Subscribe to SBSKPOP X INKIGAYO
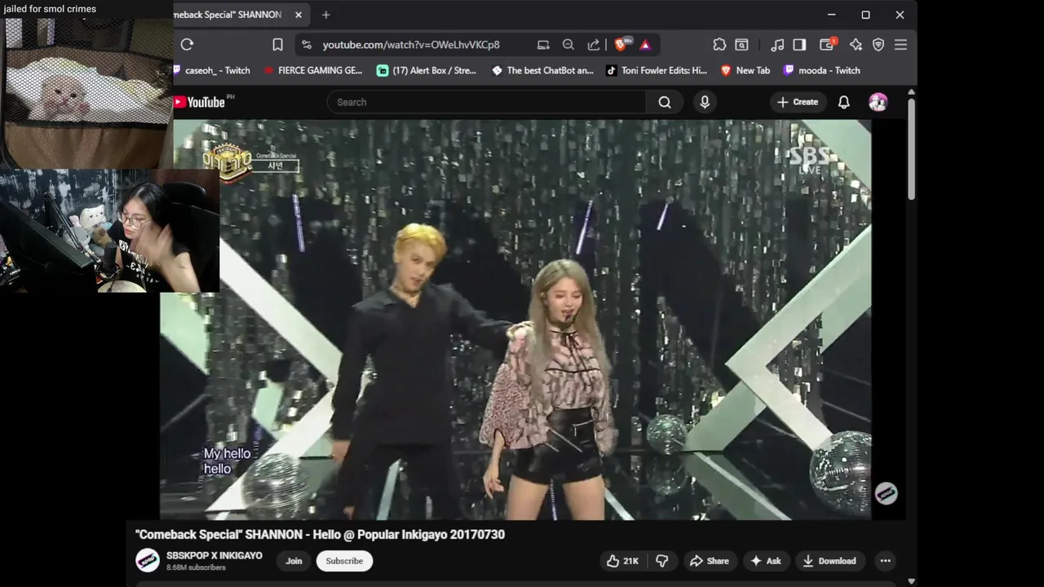 tap(344, 561)
